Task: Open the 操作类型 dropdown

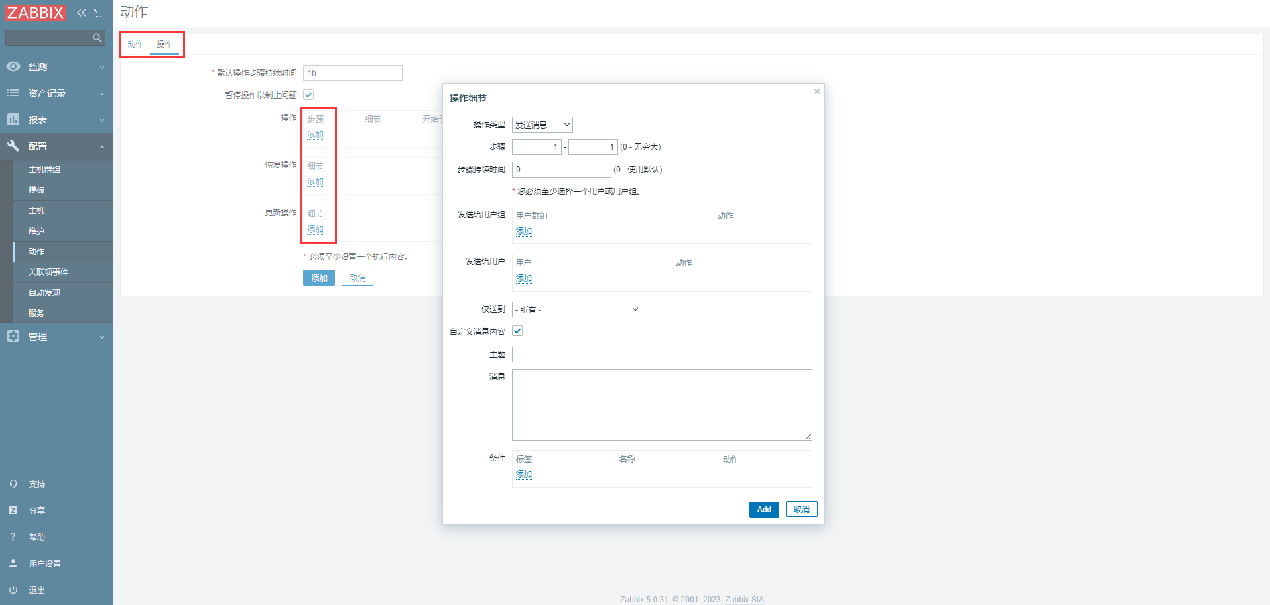Action: click(x=542, y=125)
